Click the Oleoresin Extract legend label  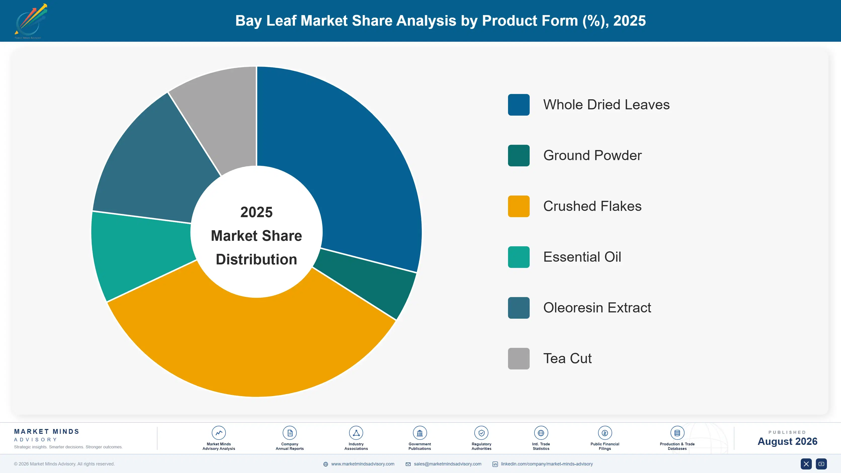[x=597, y=308]
